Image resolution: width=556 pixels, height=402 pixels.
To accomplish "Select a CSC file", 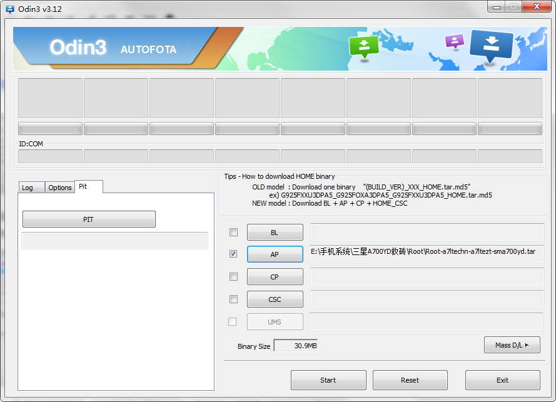I will coord(275,299).
